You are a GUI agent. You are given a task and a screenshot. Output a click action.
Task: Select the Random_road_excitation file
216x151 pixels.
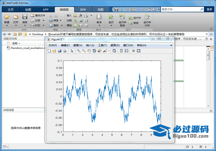click(x=26, y=48)
